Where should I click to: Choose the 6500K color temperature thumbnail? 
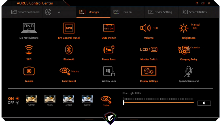69,99
